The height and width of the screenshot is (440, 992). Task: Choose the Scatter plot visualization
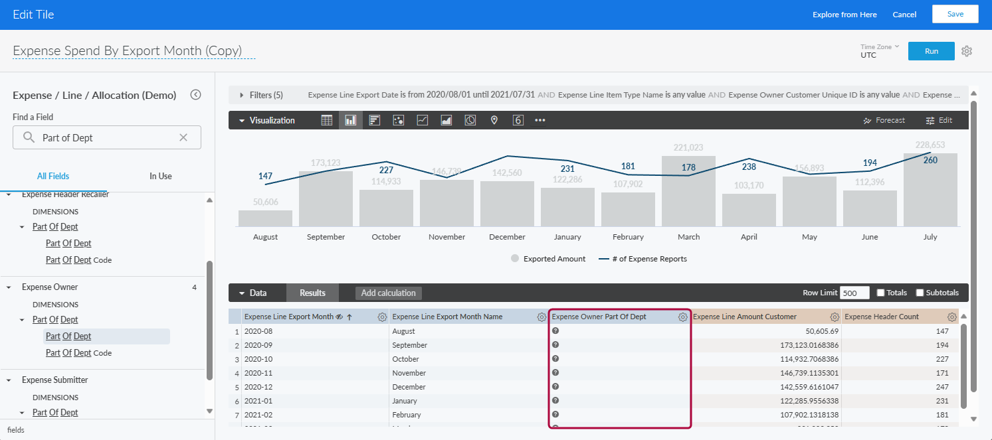398,119
